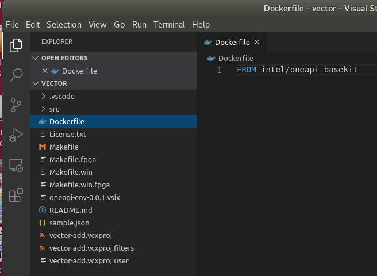Open the Selection menu
The width and height of the screenshot is (377, 276).
click(64, 25)
